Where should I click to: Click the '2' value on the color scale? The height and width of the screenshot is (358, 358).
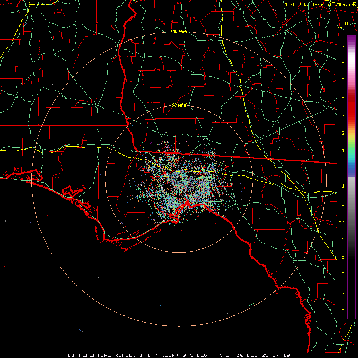point(343,133)
